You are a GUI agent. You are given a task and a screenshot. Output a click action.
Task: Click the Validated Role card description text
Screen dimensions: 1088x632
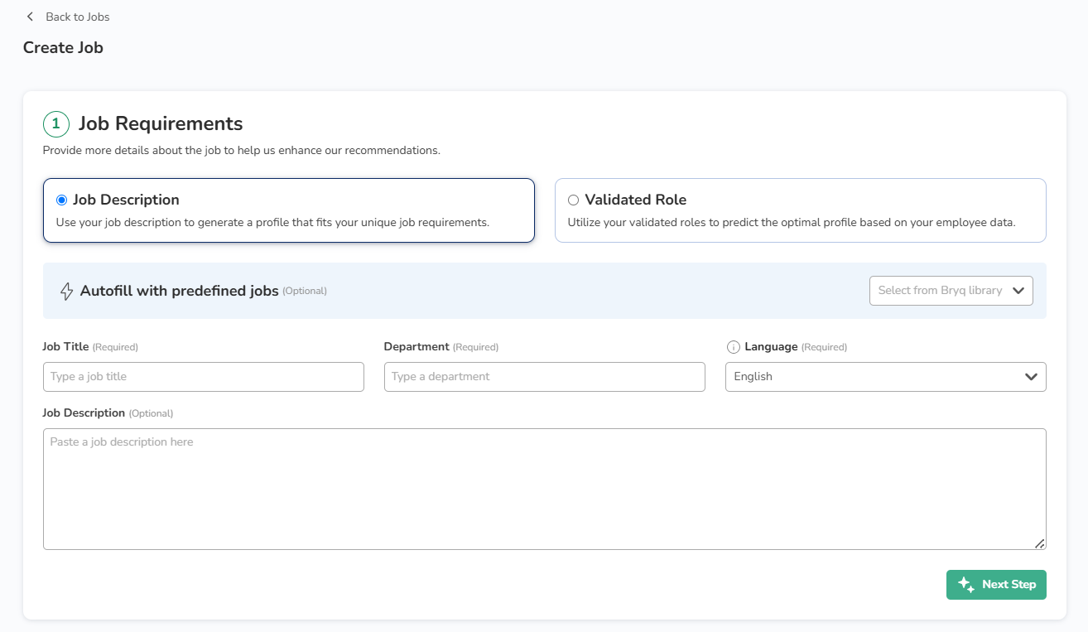[x=791, y=222]
